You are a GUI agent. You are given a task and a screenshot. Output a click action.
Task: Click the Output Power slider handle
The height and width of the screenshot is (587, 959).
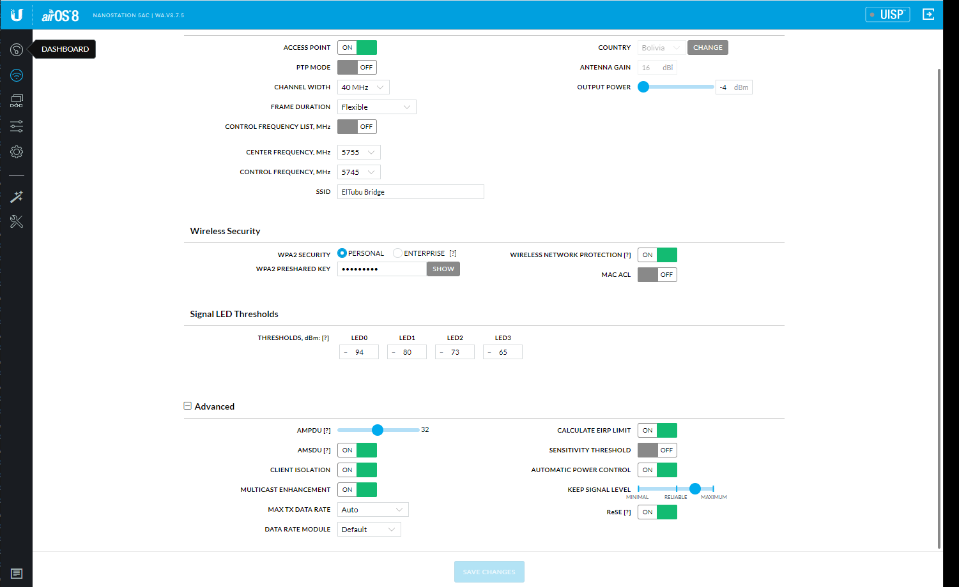[x=643, y=87]
